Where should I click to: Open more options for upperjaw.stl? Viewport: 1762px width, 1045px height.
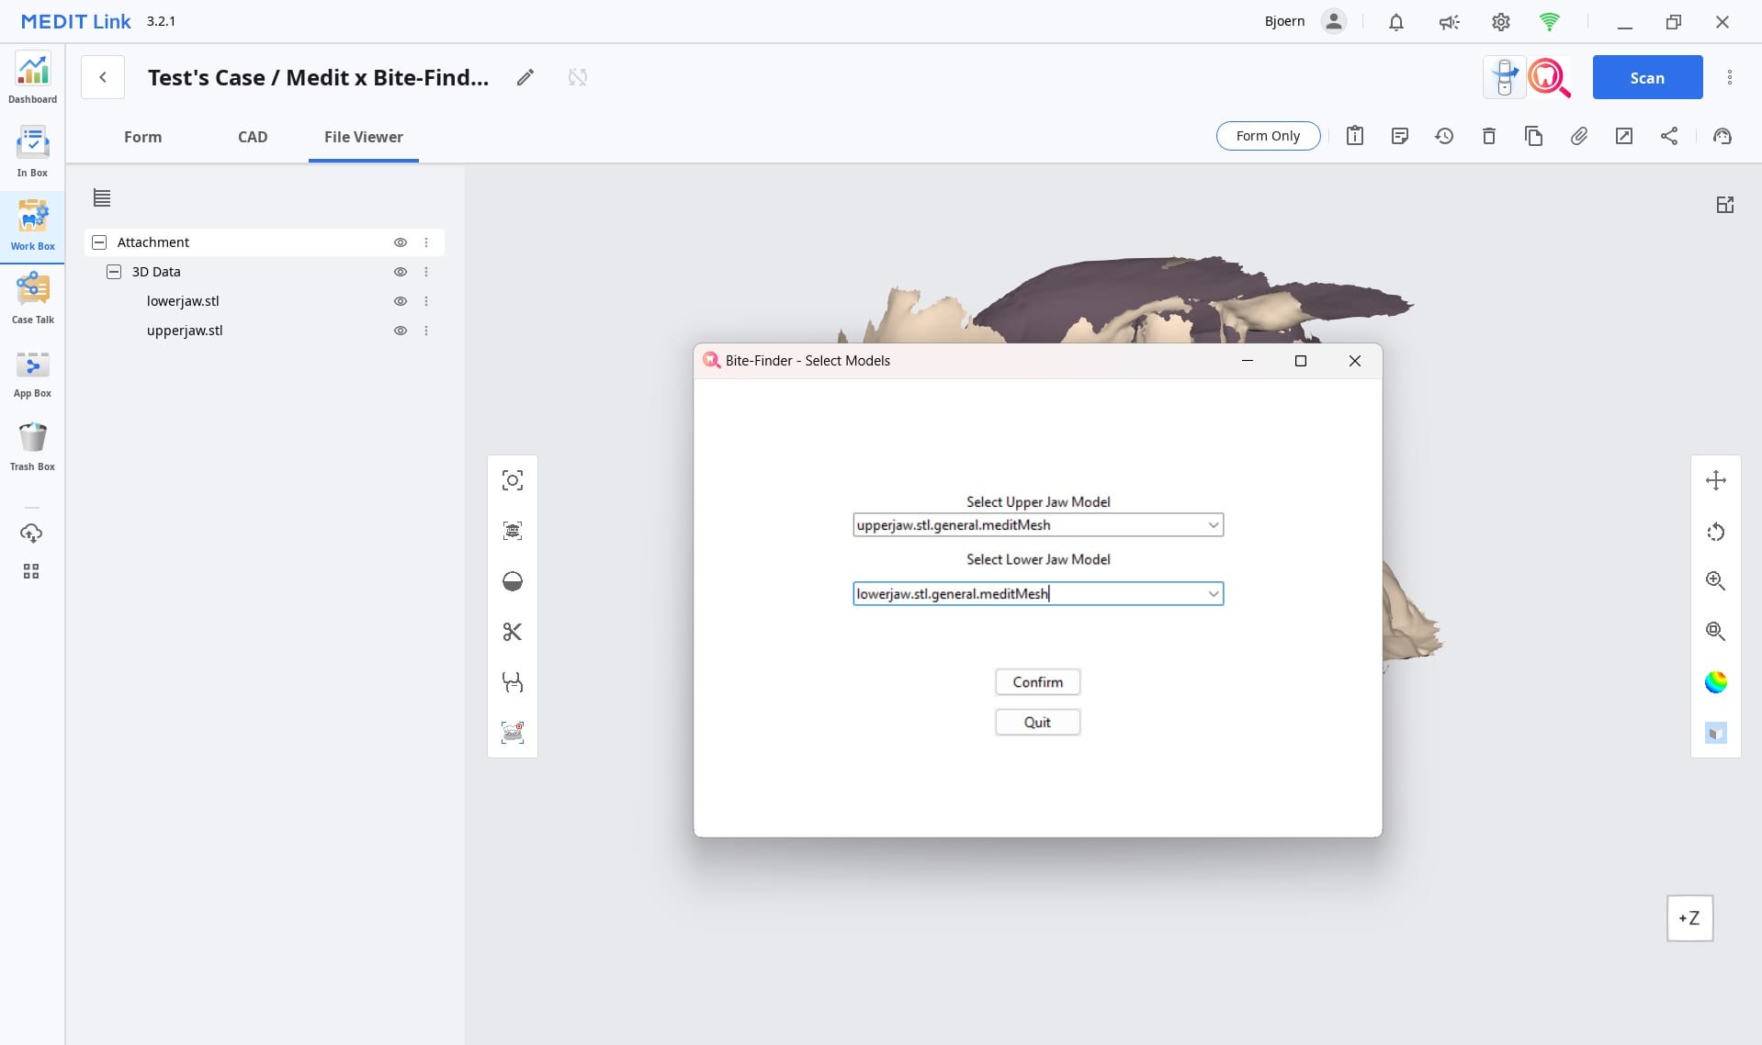[426, 331]
